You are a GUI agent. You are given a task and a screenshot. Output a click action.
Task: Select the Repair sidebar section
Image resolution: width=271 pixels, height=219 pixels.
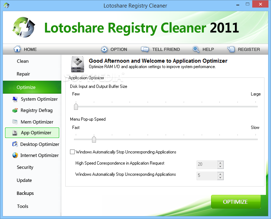(23, 74)
